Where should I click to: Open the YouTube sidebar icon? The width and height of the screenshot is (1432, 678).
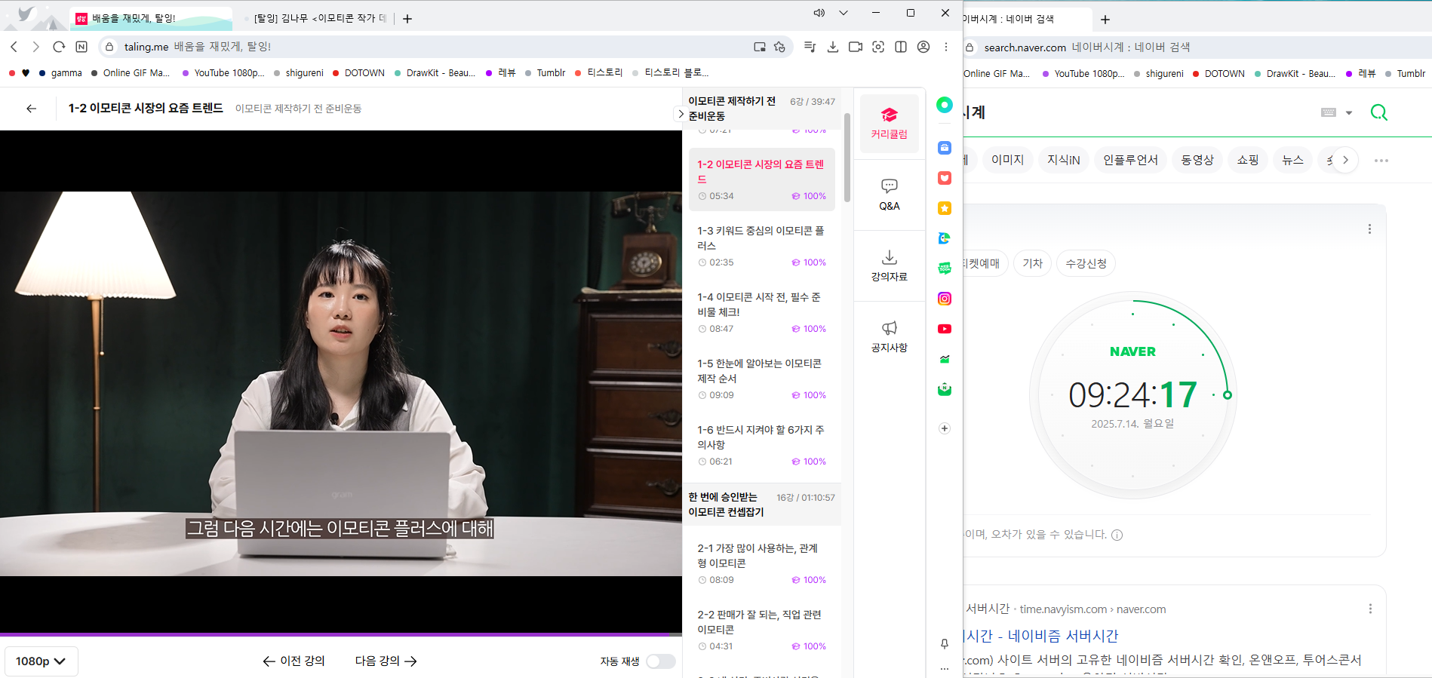(x=945, y=329)
